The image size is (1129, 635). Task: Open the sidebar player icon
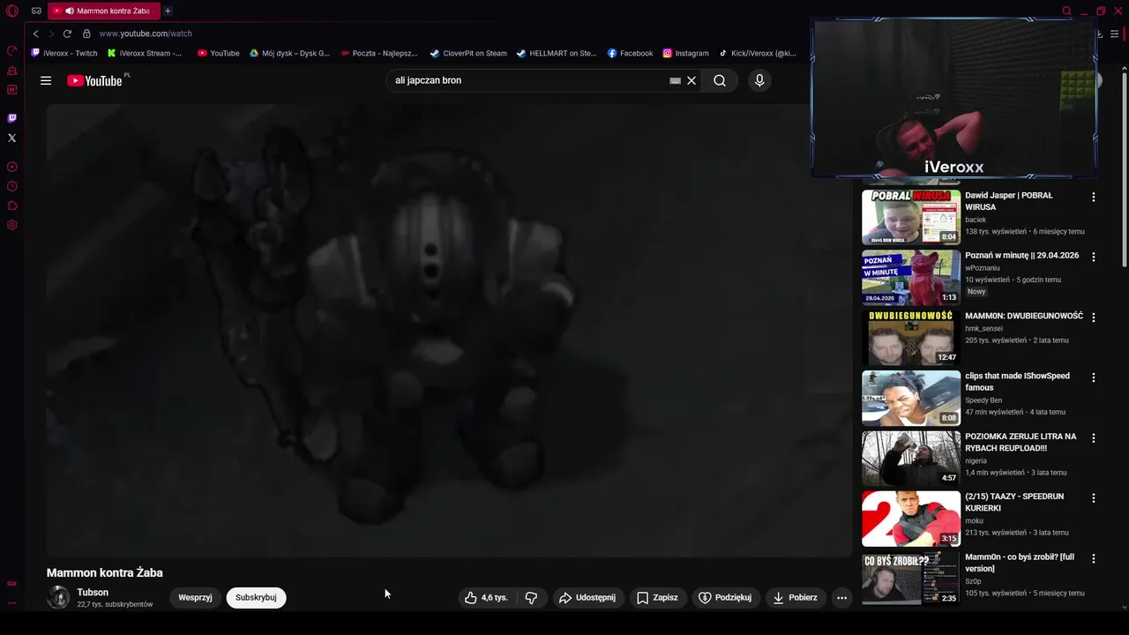[12, 167]
